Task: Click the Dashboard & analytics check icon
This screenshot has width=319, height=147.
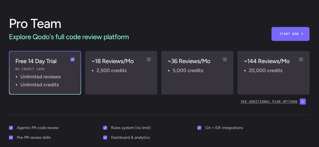Action: point(105,137)
